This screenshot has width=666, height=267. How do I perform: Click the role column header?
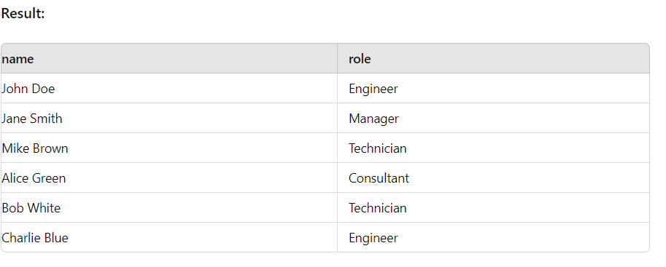[493, 58]
